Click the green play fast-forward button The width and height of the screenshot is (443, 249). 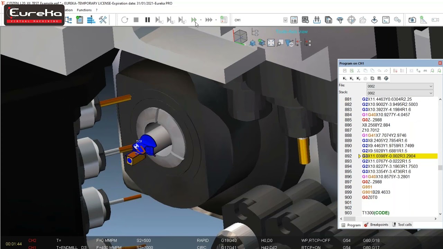pos(194,20)
